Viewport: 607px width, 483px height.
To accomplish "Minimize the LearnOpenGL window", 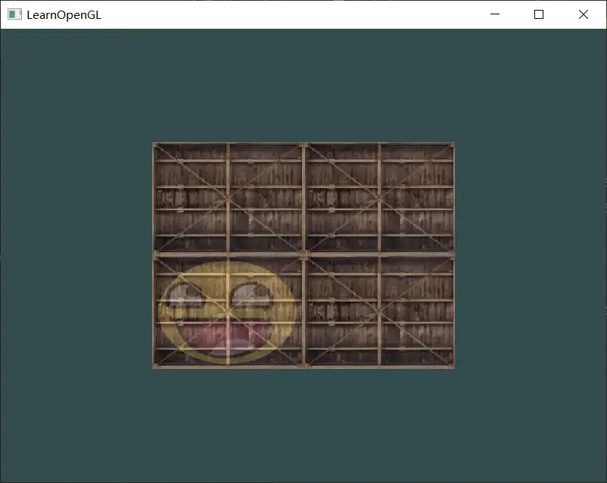I will coord(495,14).
